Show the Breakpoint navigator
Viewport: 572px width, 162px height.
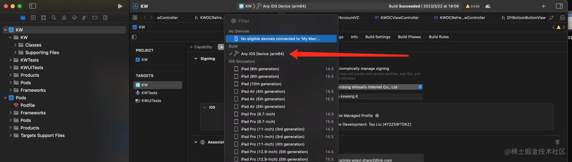[x=95, y=18]
